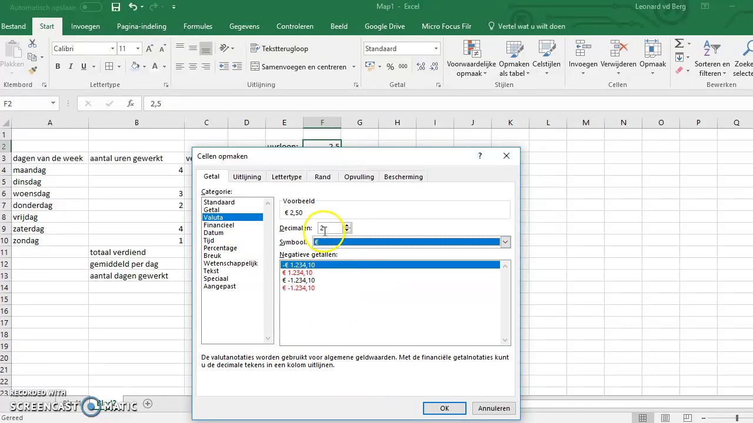This screenshot has width=753, height=423.
Task: Open the font size dropdown
Action: (x=138, y=49)
